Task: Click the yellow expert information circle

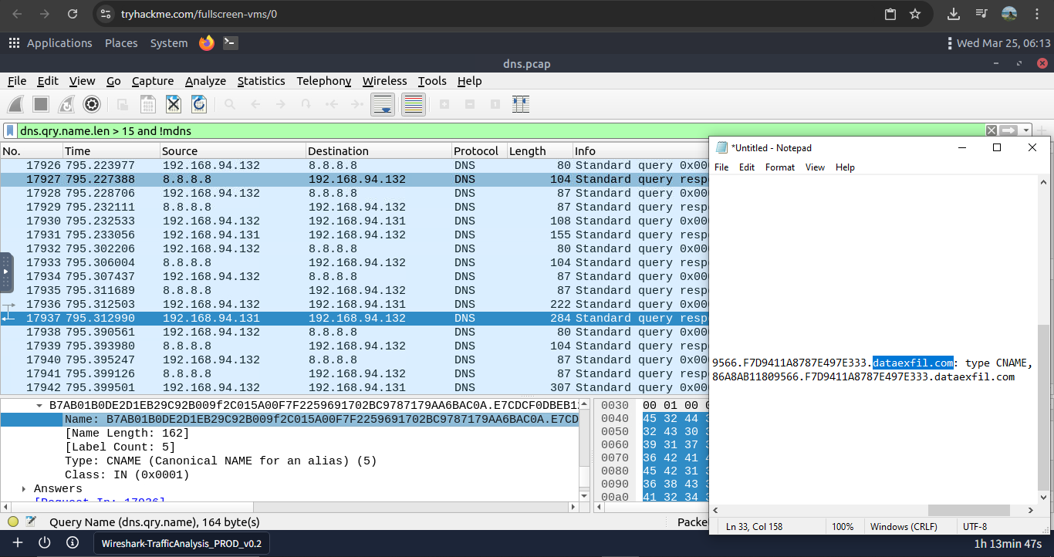Action: click(x=13, y=522)
